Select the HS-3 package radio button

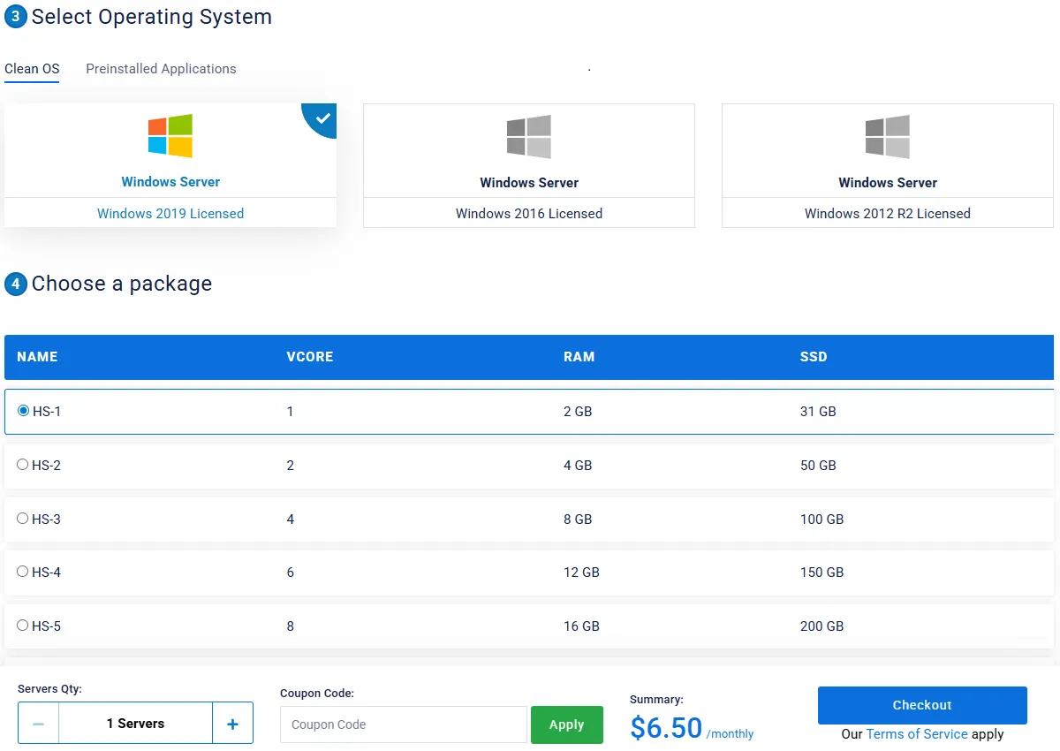point(23,519)
